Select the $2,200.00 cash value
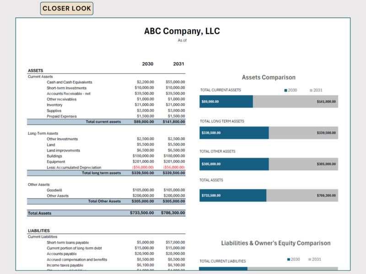Screen dimensions: 366x274 [145, 82]
